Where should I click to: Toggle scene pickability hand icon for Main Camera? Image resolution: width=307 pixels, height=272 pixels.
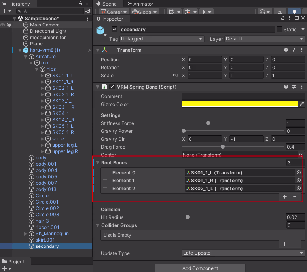click(9, 25)
